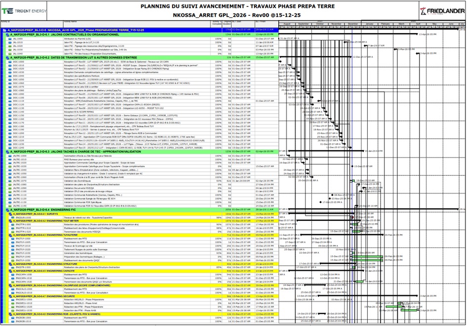
Task: Click the green Gantt bar of ENGSECU-1030
Action: 410,310
